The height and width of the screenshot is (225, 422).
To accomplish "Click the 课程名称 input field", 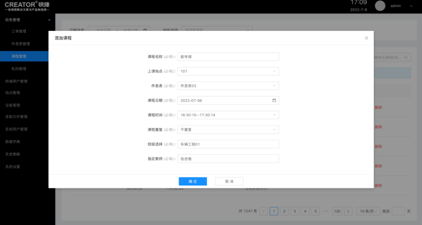I will (x=228, y=57).
